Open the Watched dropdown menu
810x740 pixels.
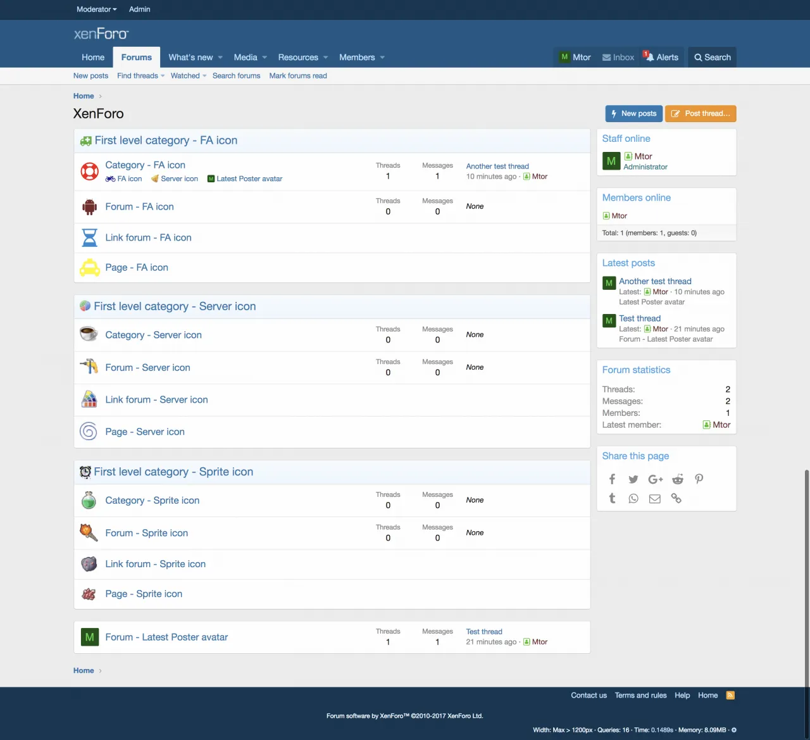[x=188, y=76]
